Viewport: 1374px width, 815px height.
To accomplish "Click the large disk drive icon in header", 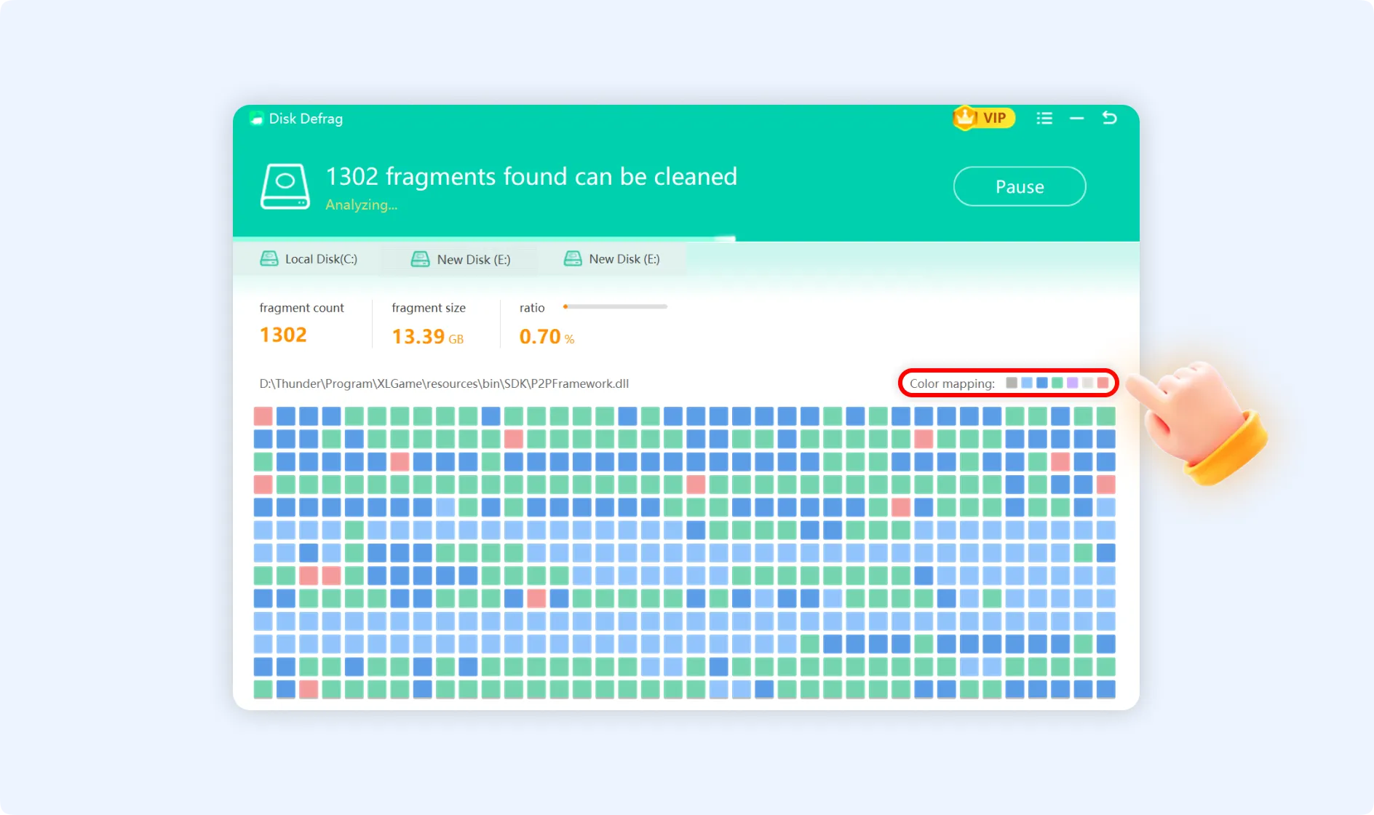I will click(x=285, y=186).
